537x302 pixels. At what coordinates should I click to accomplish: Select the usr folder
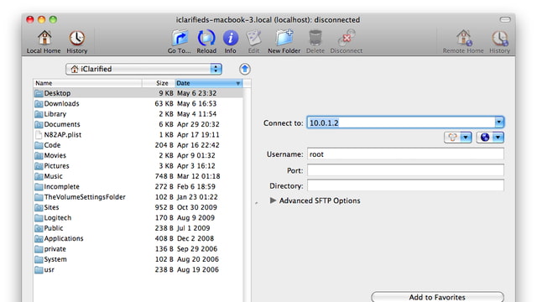pyautogui.click(x=138, y=270)
